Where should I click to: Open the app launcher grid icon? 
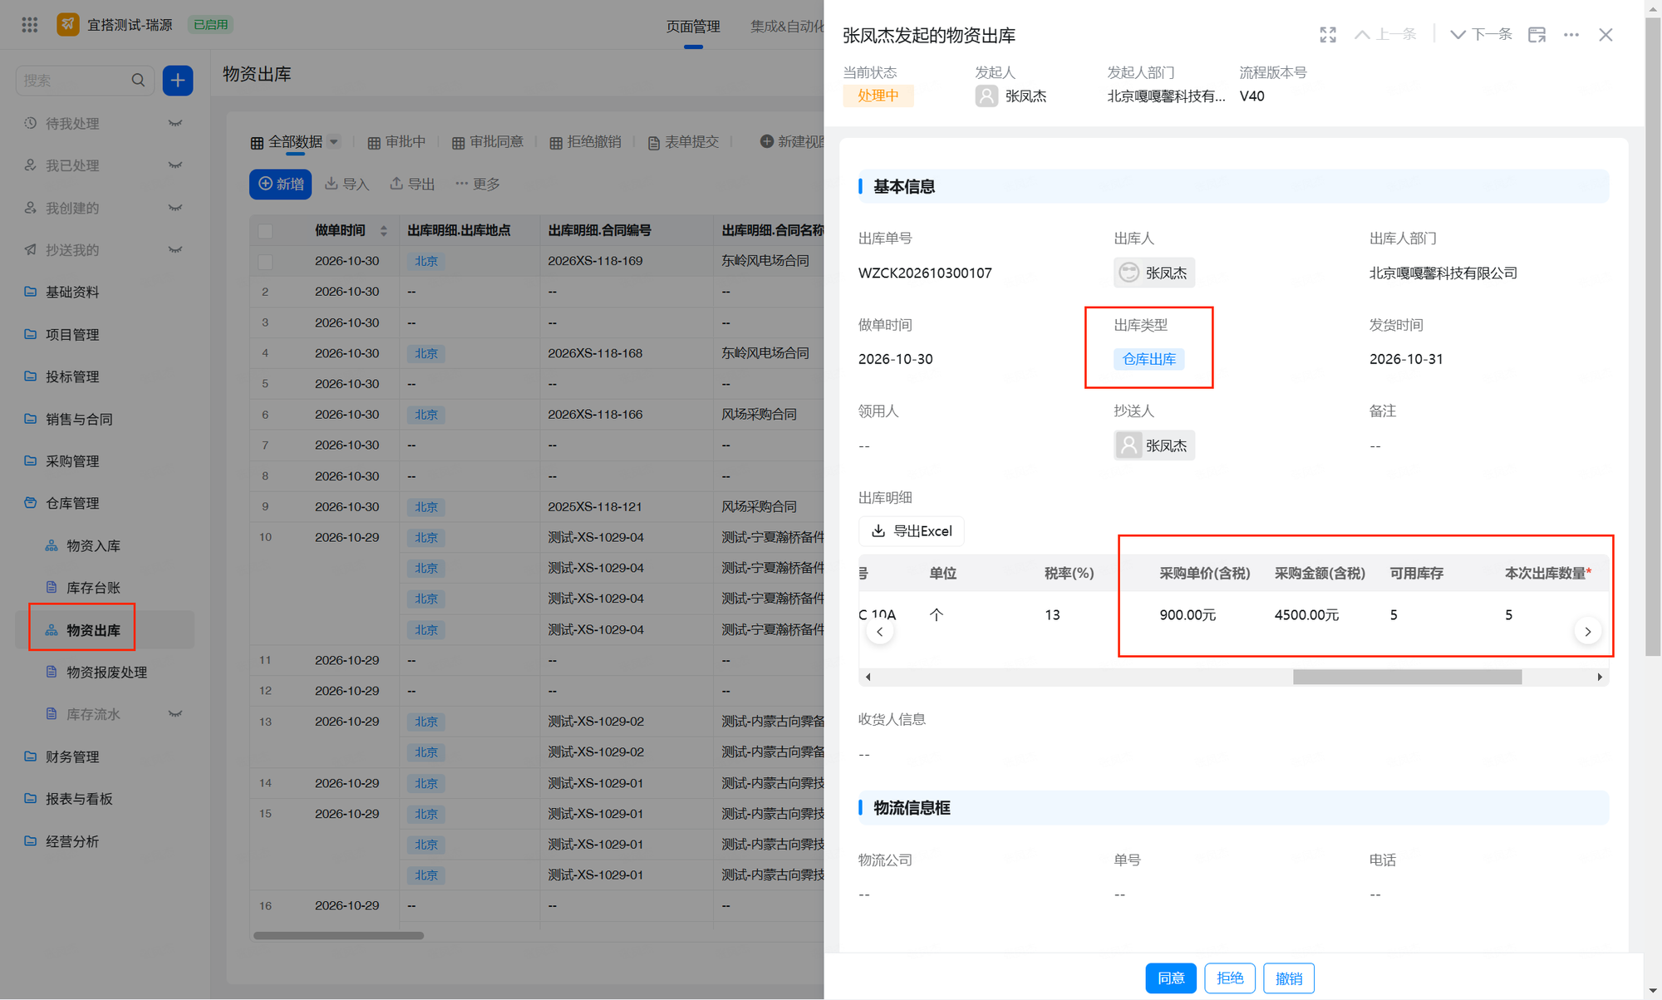coord(30,25)
